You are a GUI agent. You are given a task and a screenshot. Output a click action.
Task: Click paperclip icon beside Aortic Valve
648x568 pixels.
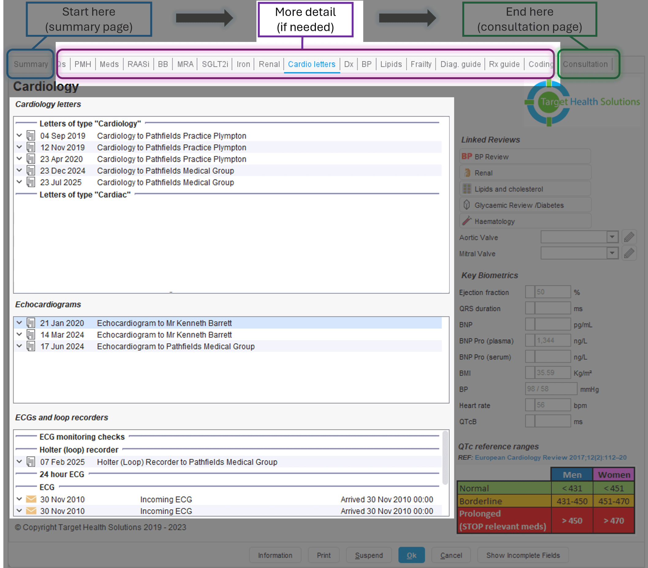tap(629, 237)
